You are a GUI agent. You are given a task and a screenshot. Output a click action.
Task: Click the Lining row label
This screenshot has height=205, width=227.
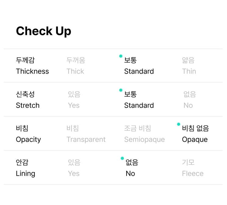26,168
